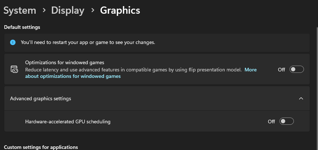Go back to System in breadcrumb

(20, 10)
